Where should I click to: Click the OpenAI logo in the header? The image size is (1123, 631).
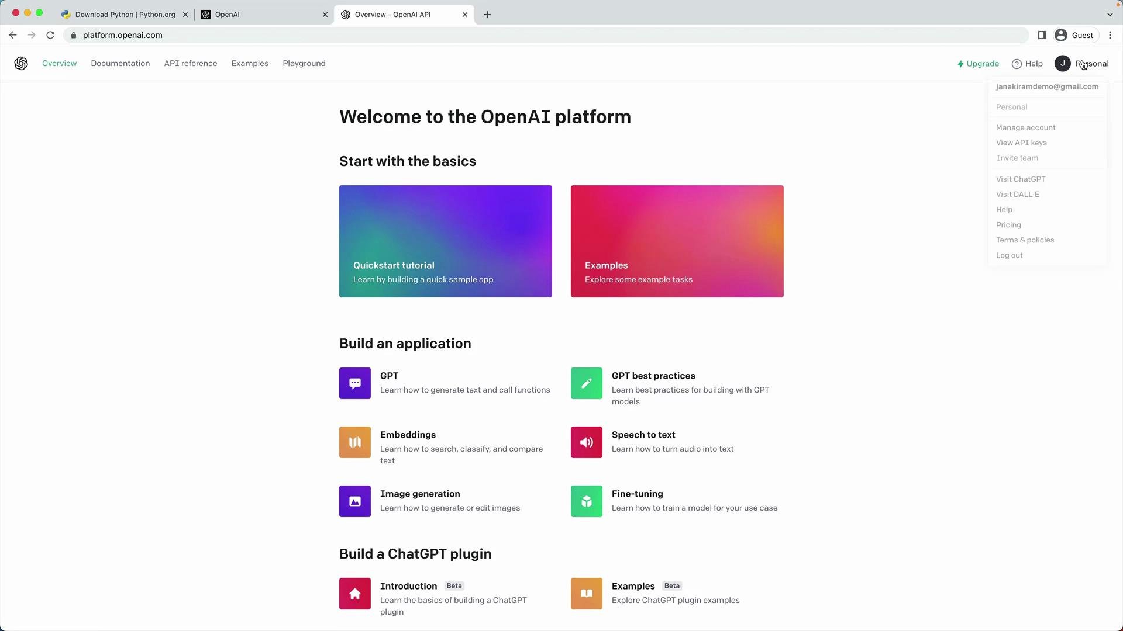(x=21, y=63)
